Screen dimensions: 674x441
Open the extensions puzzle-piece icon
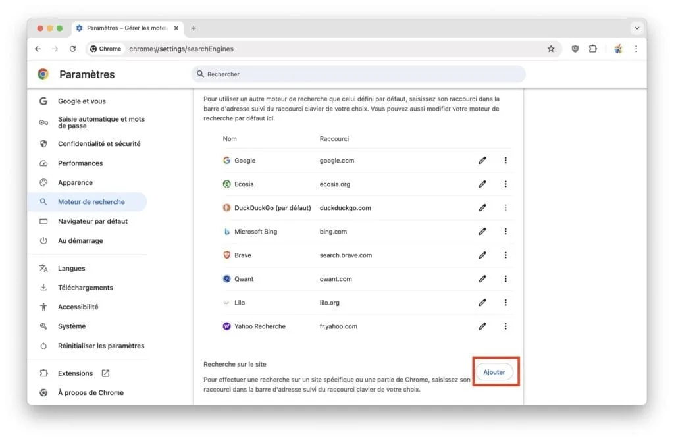pos(593,49)
